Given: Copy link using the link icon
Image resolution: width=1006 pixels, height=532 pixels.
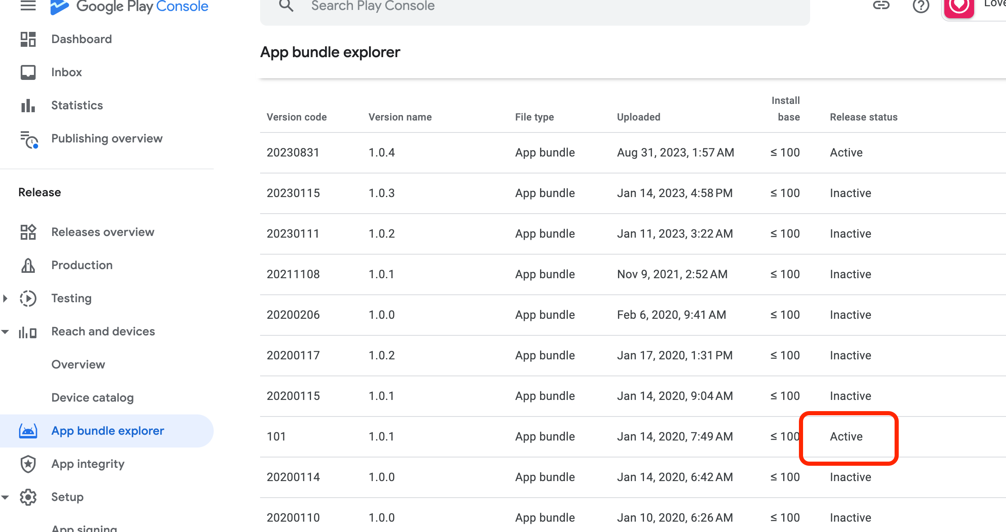Looking at the screenshot, I should point(881,5).
